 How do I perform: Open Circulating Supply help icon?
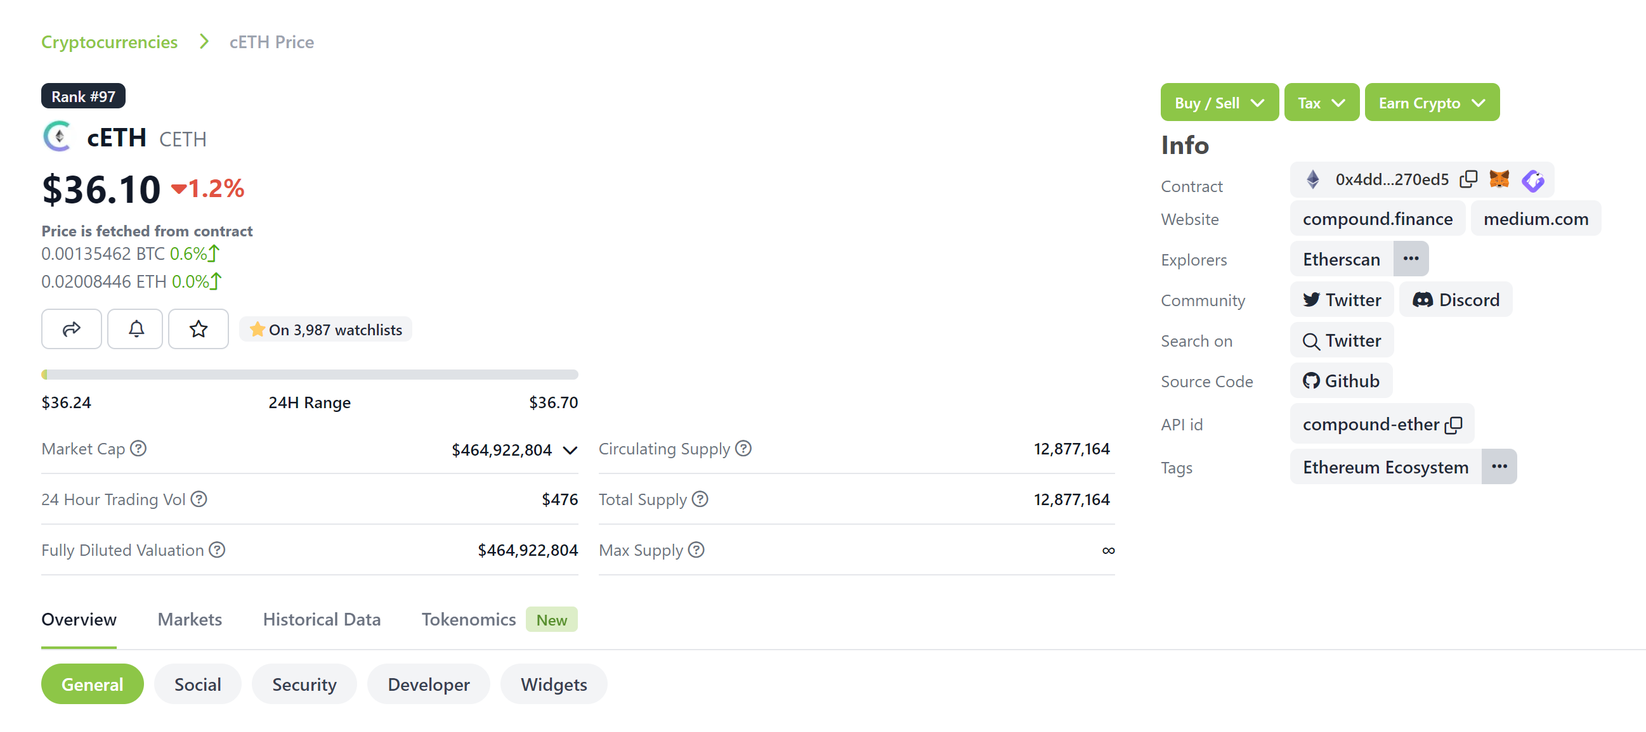(x=743, y=449)
